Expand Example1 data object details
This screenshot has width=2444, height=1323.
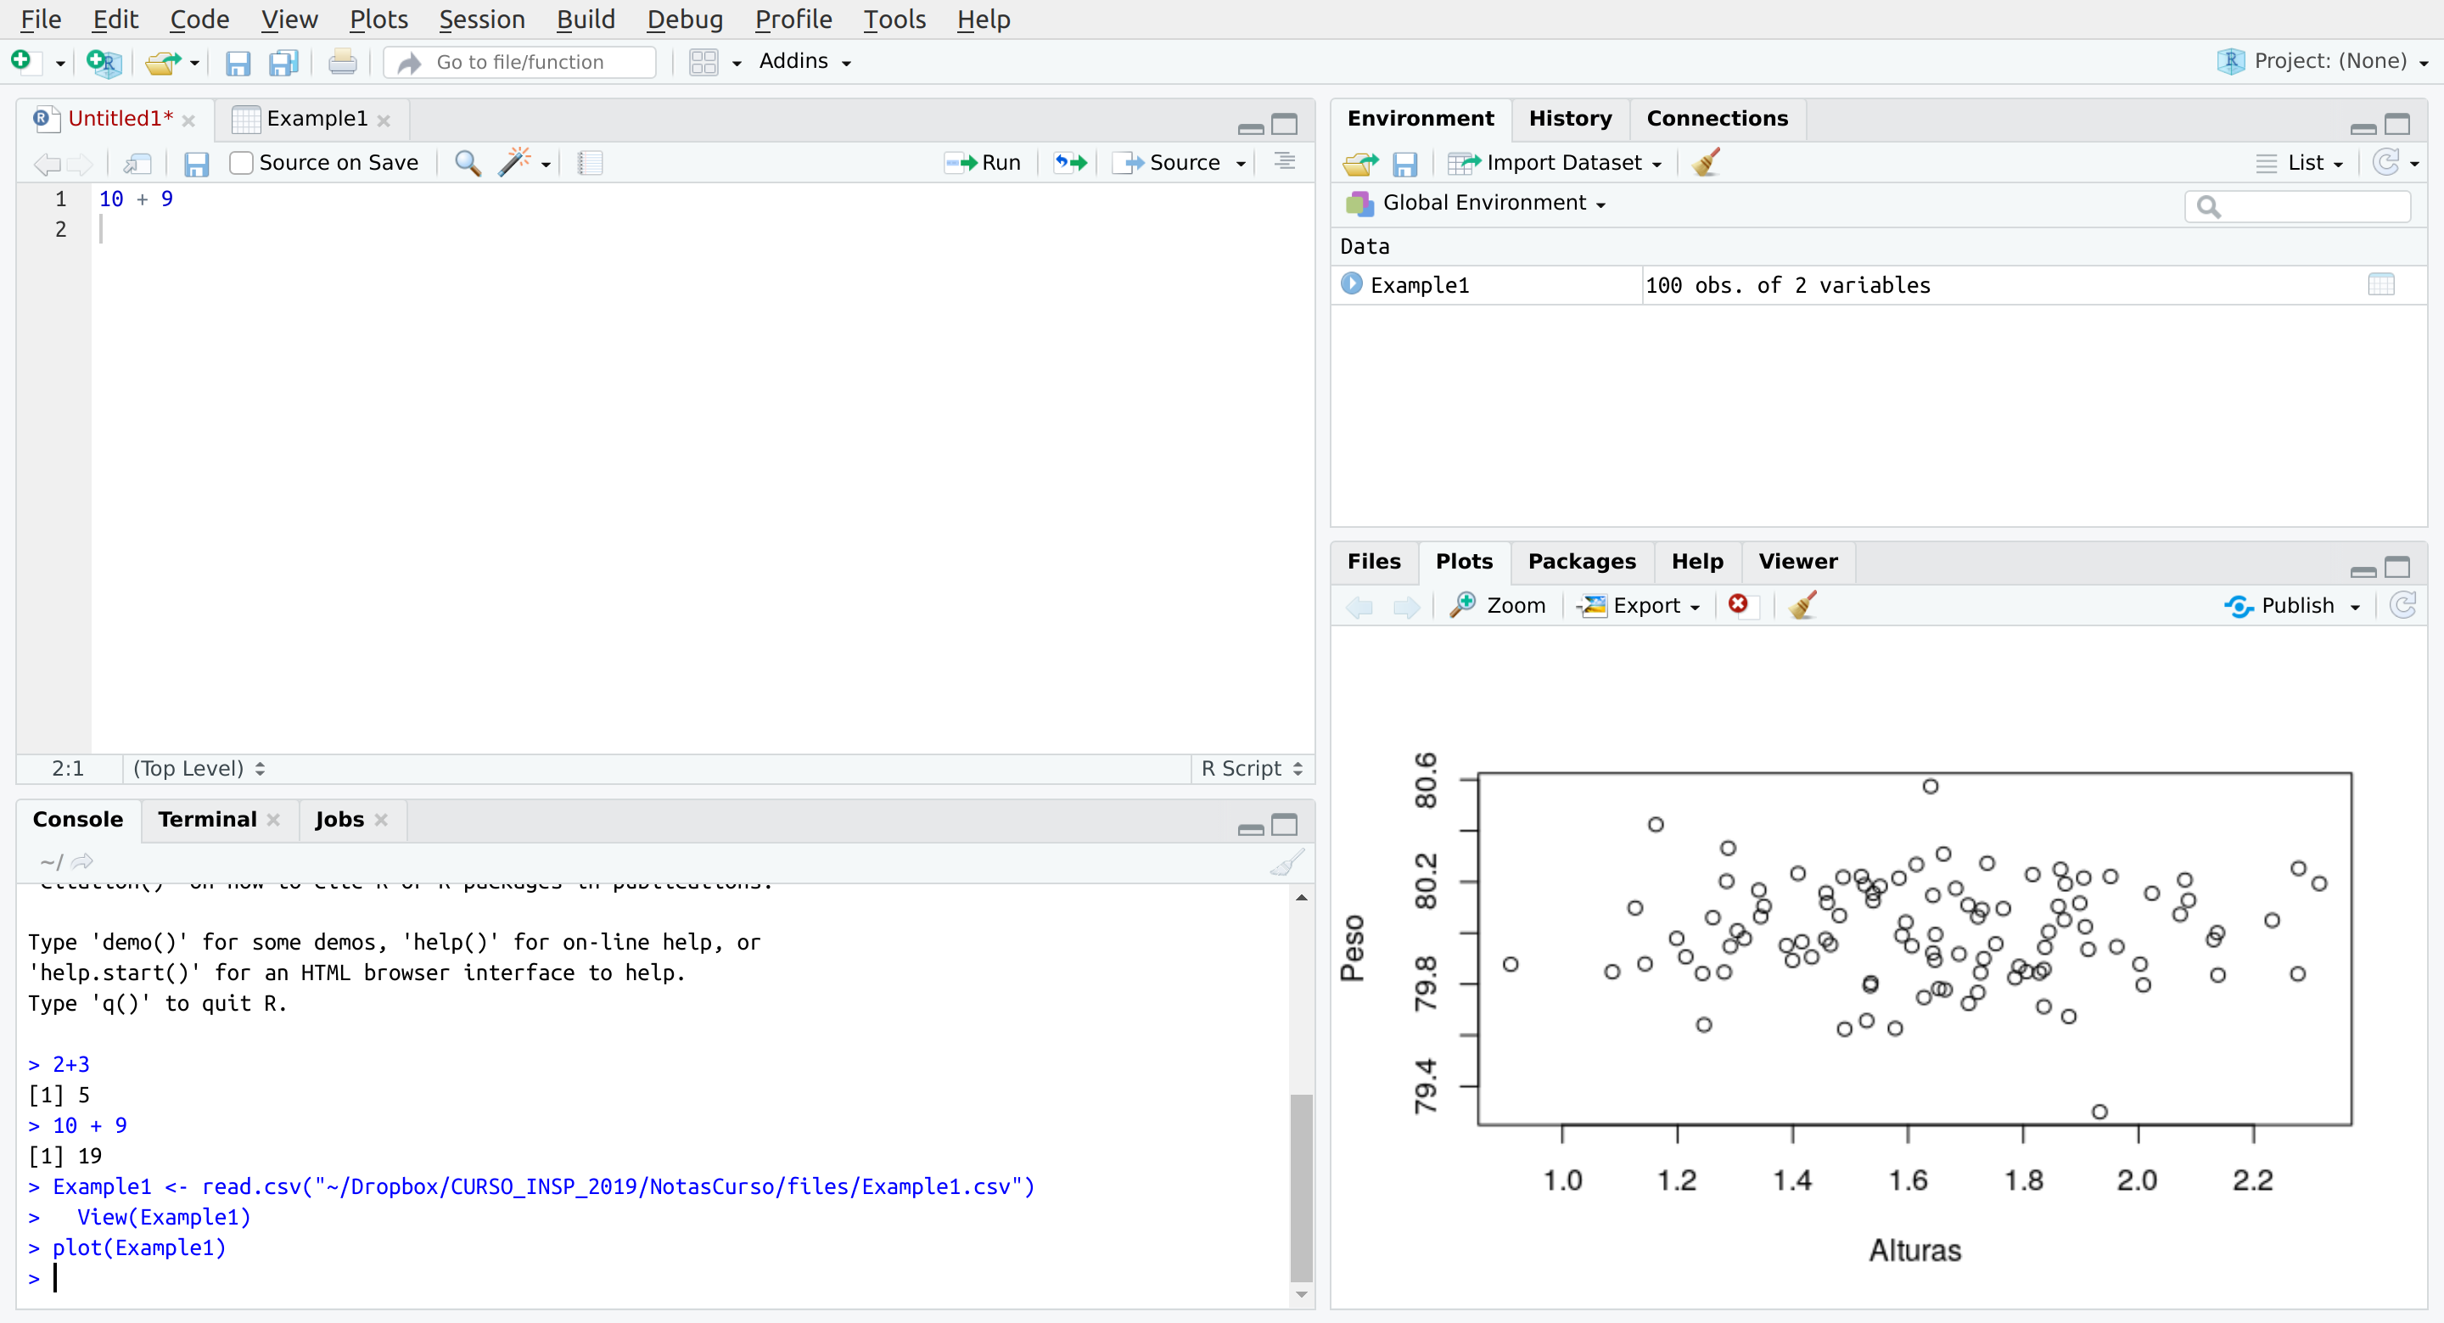point(1352,283)
